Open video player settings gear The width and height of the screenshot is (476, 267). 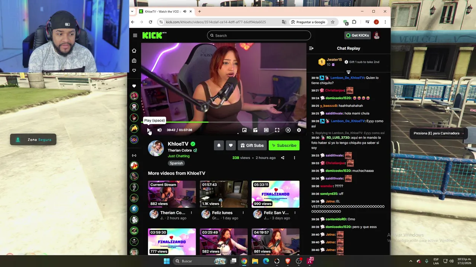click(299, 130)
